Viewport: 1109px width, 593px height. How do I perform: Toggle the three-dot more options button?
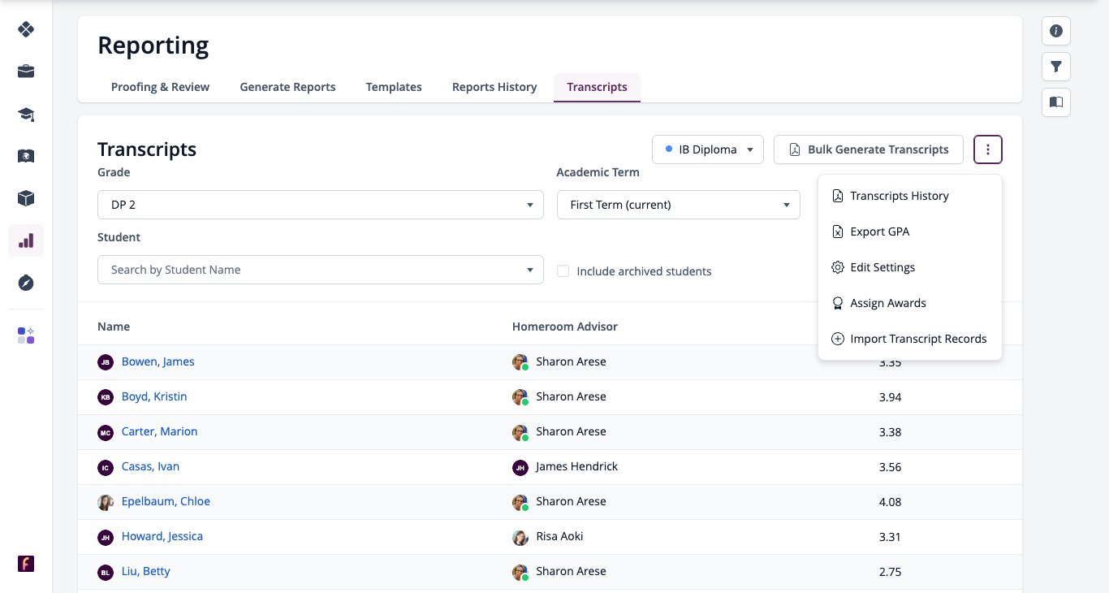tap(988, 149)
